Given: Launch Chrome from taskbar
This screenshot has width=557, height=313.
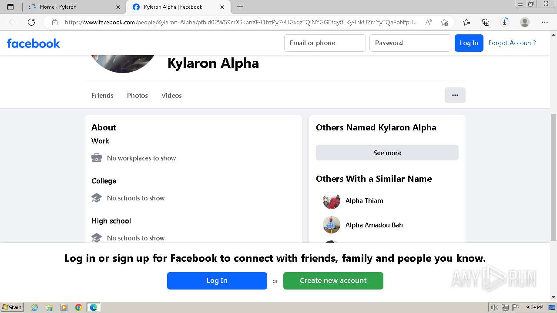Looking at the screenshot, I should (79, 307).
